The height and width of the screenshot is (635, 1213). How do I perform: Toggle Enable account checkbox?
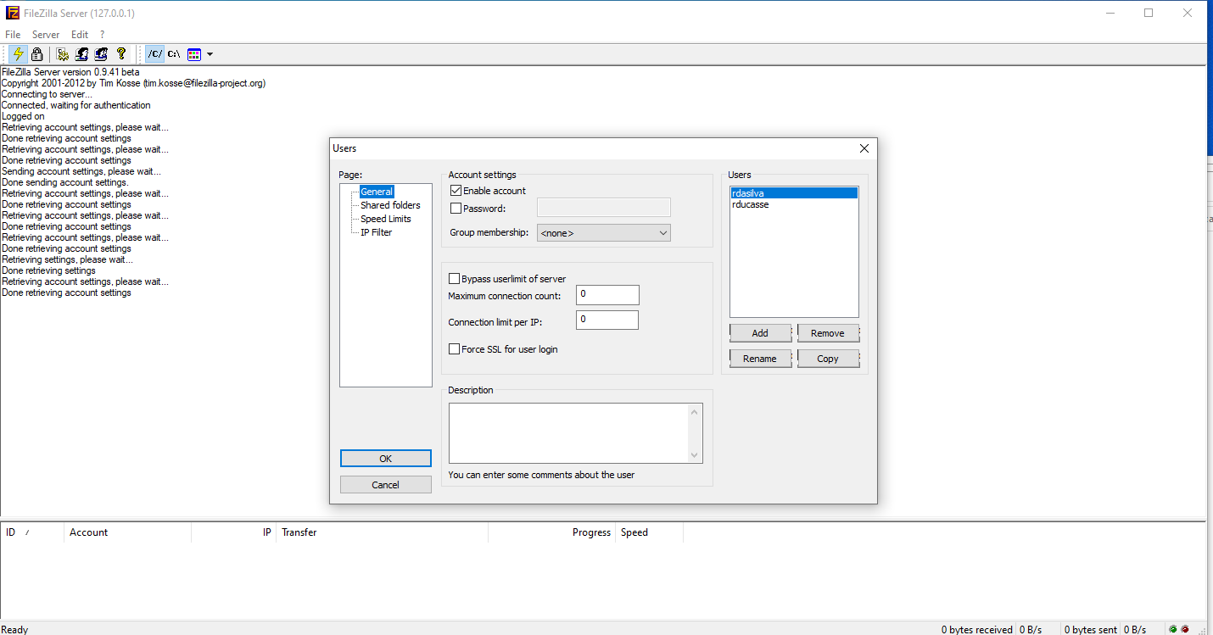456,191
